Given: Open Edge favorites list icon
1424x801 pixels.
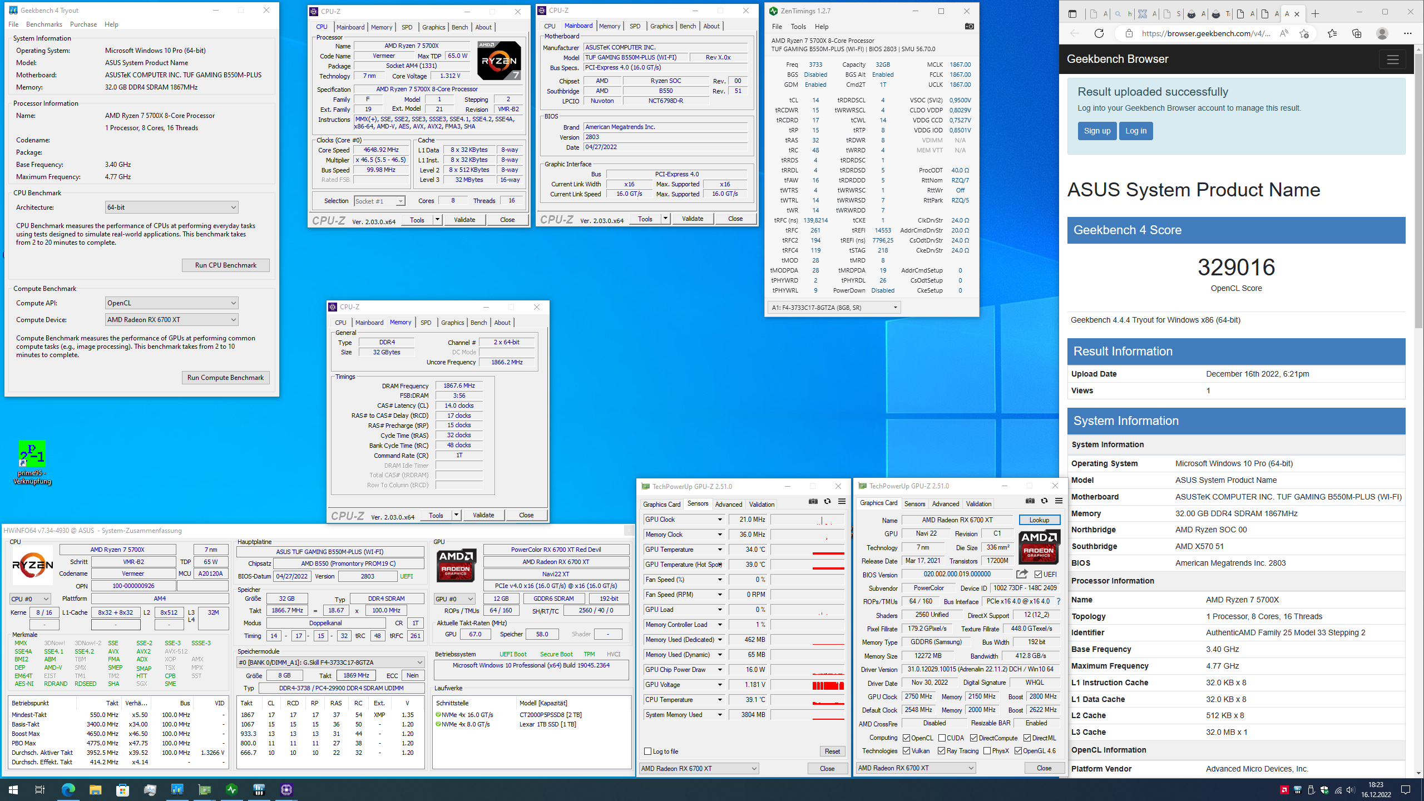Looking at the screenshot, I should [x=1332, y=33].
